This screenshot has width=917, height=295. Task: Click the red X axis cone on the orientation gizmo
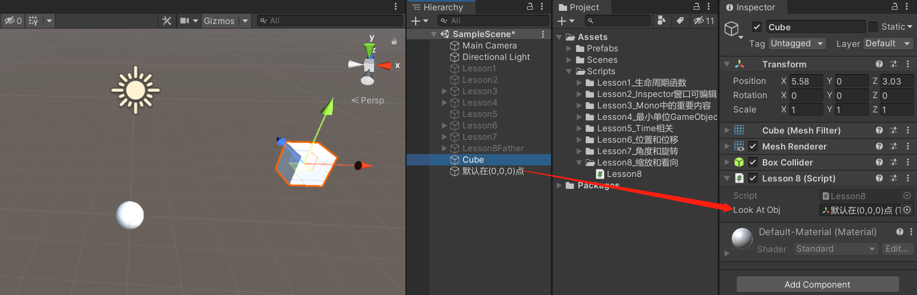[x=384, y=66]
